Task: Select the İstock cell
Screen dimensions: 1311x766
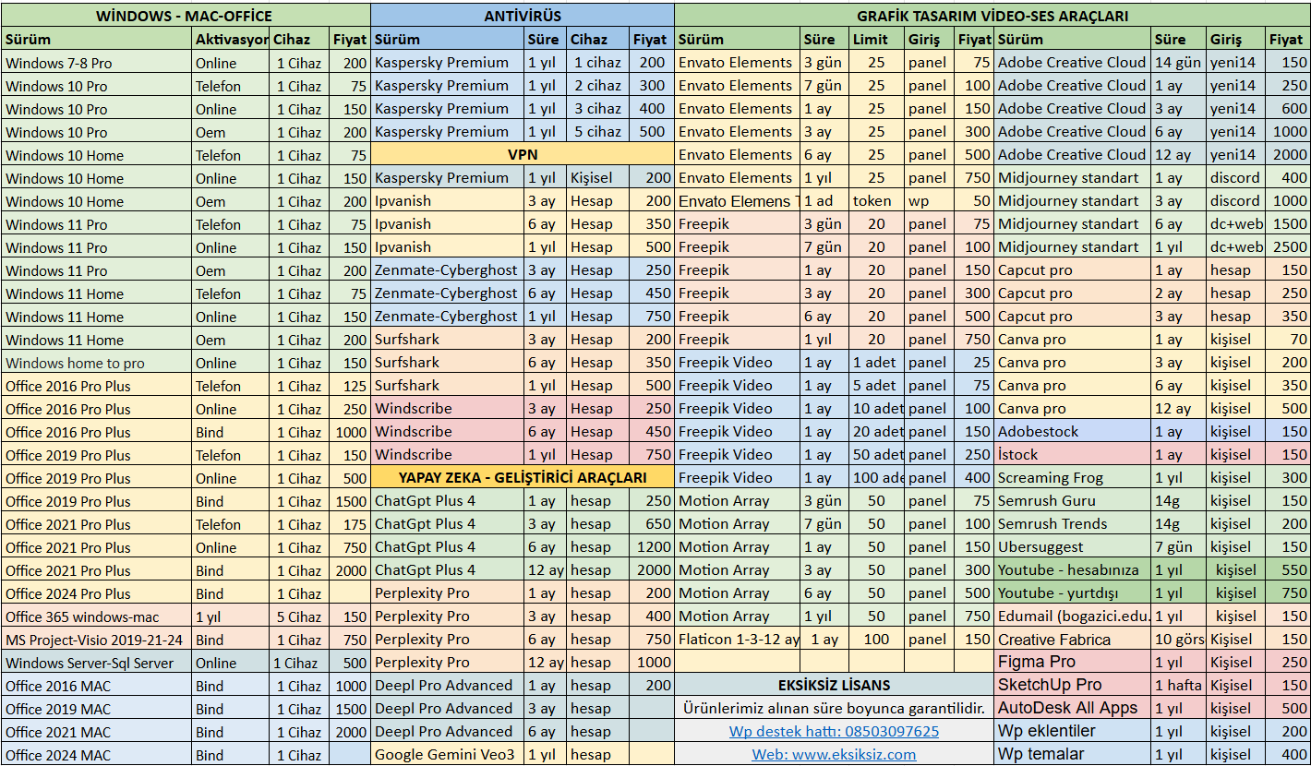Action: click(1073, 454)
